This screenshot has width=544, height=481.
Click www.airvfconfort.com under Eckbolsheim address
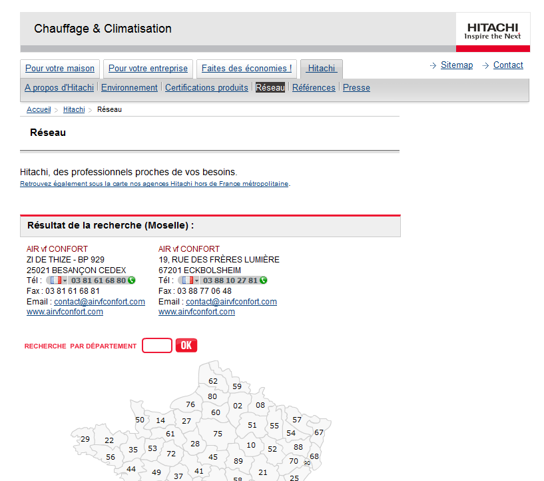(x=196, y=312)
